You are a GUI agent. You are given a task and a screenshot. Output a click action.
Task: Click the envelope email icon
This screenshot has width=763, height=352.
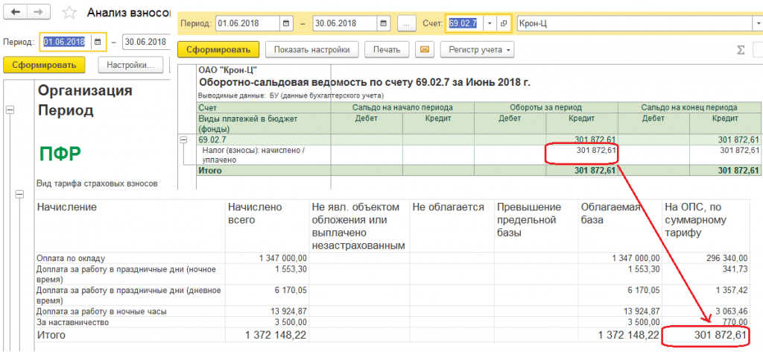(x=425, y=50)
